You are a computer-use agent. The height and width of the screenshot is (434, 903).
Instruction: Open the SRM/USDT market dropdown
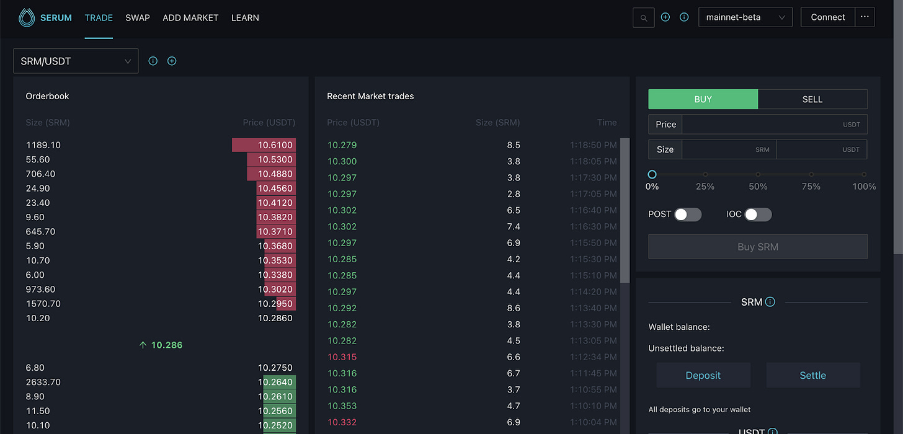point(76,61)
